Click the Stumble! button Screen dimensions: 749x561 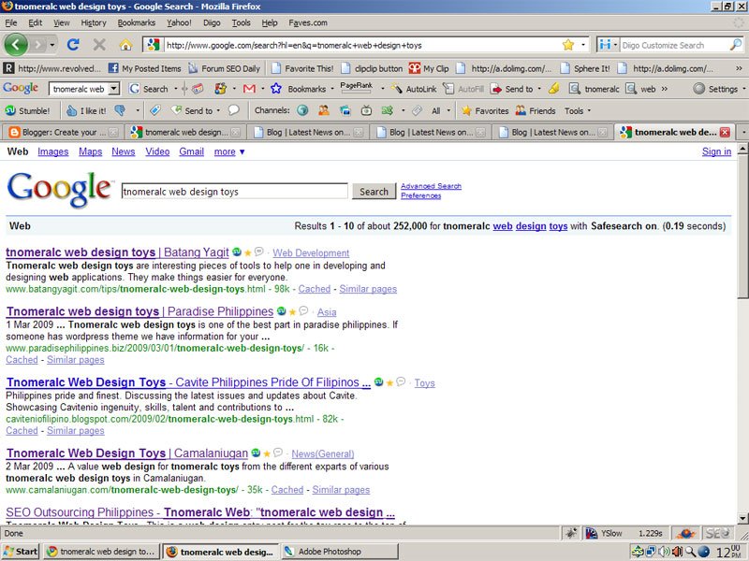tap(27, 110)
